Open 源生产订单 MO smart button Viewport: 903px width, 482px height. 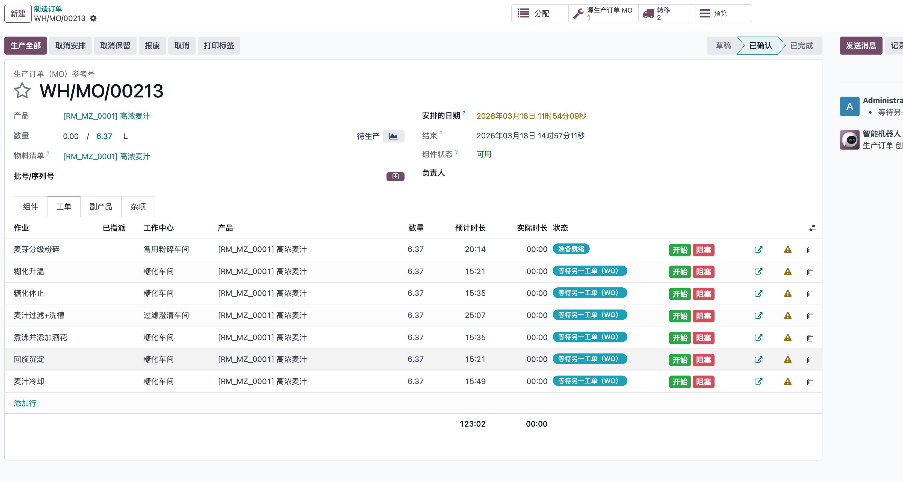click(x=603, y=14)
